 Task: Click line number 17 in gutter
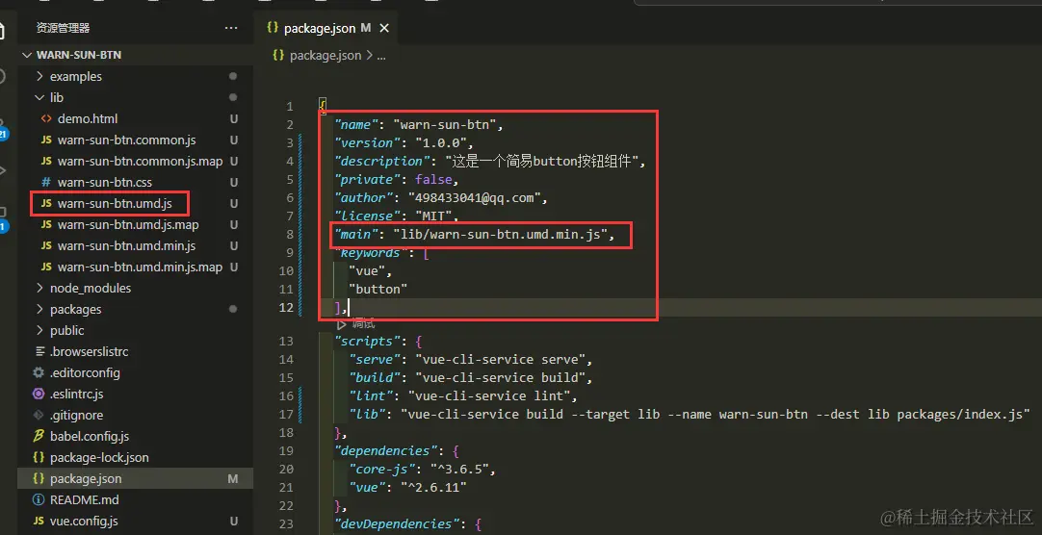pos(286,414)
